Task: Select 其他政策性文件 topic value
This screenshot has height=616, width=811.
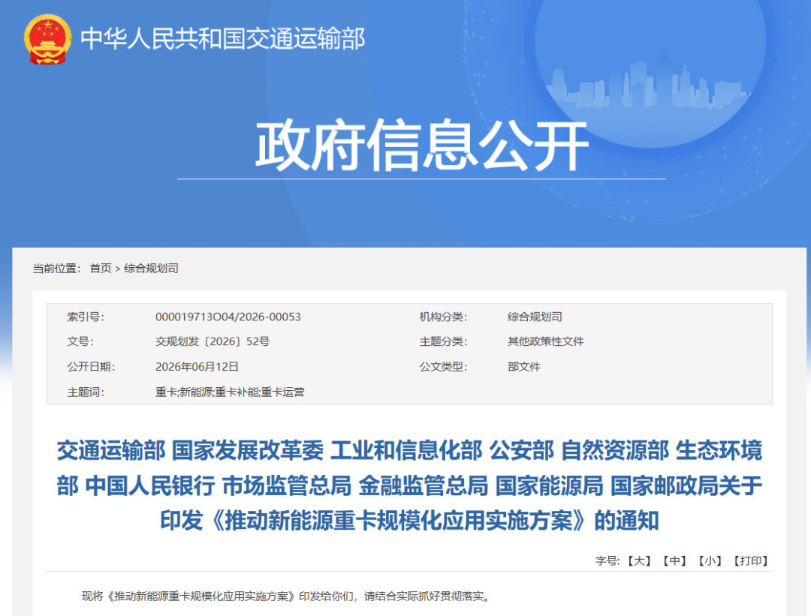Action: (x=546, y=341)
